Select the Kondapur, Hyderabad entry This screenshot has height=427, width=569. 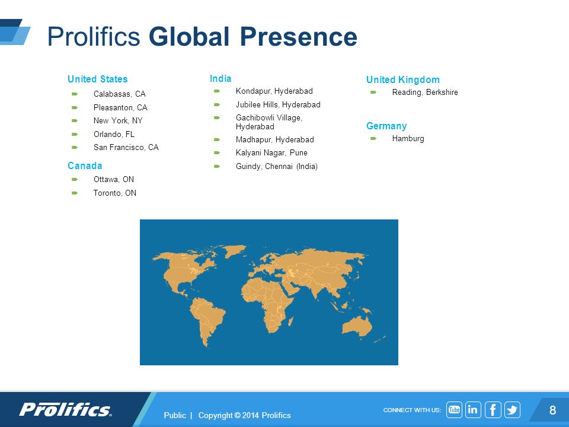pyautogui.click(x=274, y=91)
